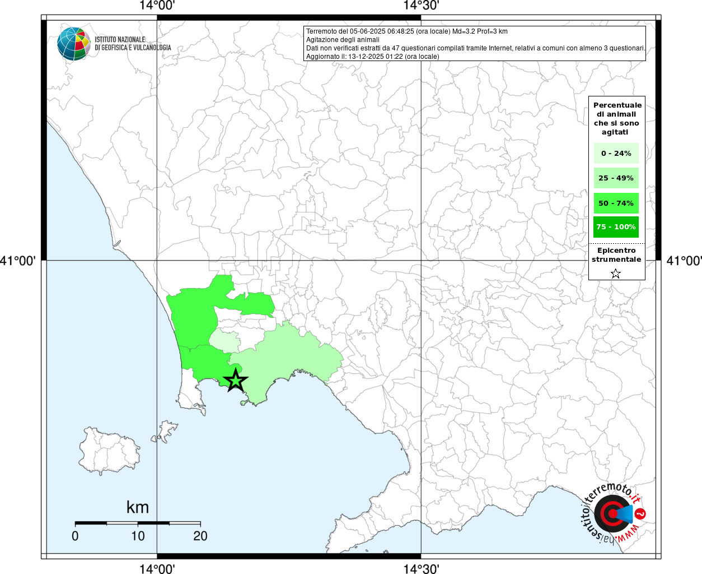Click the epicenter star symbol in the legend
Image resolution: width=702 pixels, height=574 pixels.
point(616,274)
